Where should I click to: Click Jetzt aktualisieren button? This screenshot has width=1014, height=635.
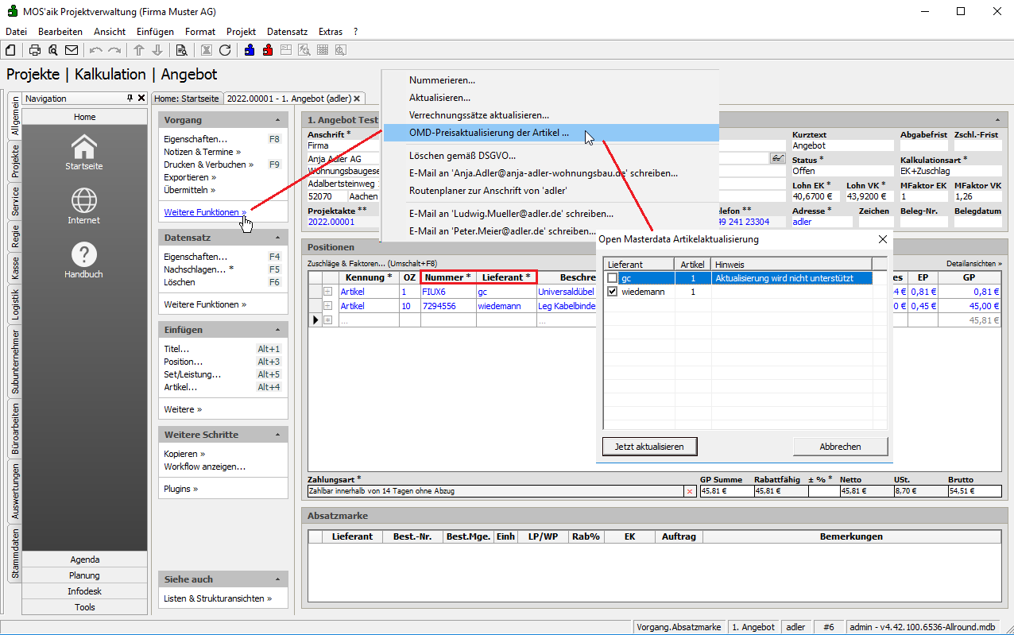pyautogui.click(x=649, y=447)
